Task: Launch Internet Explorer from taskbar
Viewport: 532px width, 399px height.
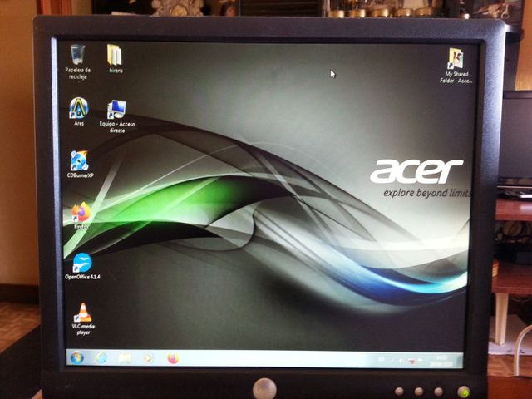Action: click(101, 357)
